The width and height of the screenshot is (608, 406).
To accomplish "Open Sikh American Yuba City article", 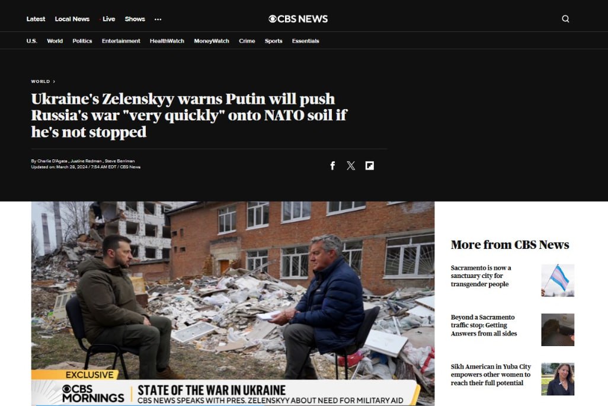I will pos(491,375).
